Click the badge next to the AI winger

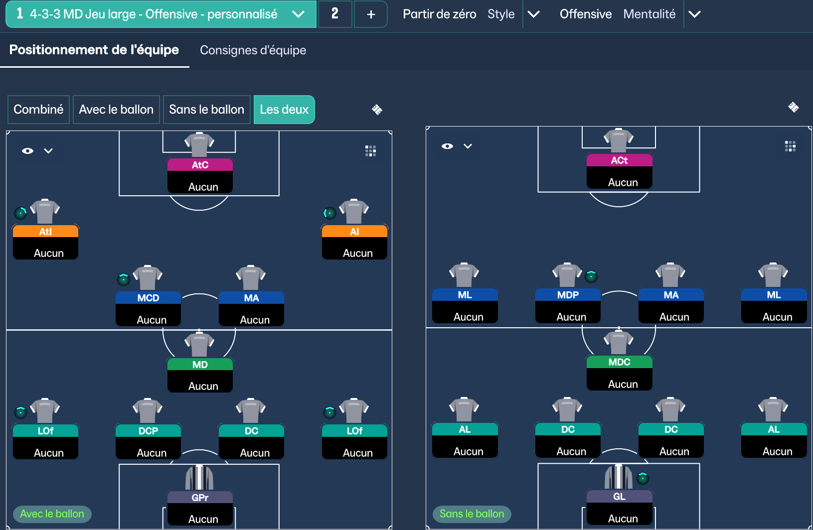[x=329, y=213]
